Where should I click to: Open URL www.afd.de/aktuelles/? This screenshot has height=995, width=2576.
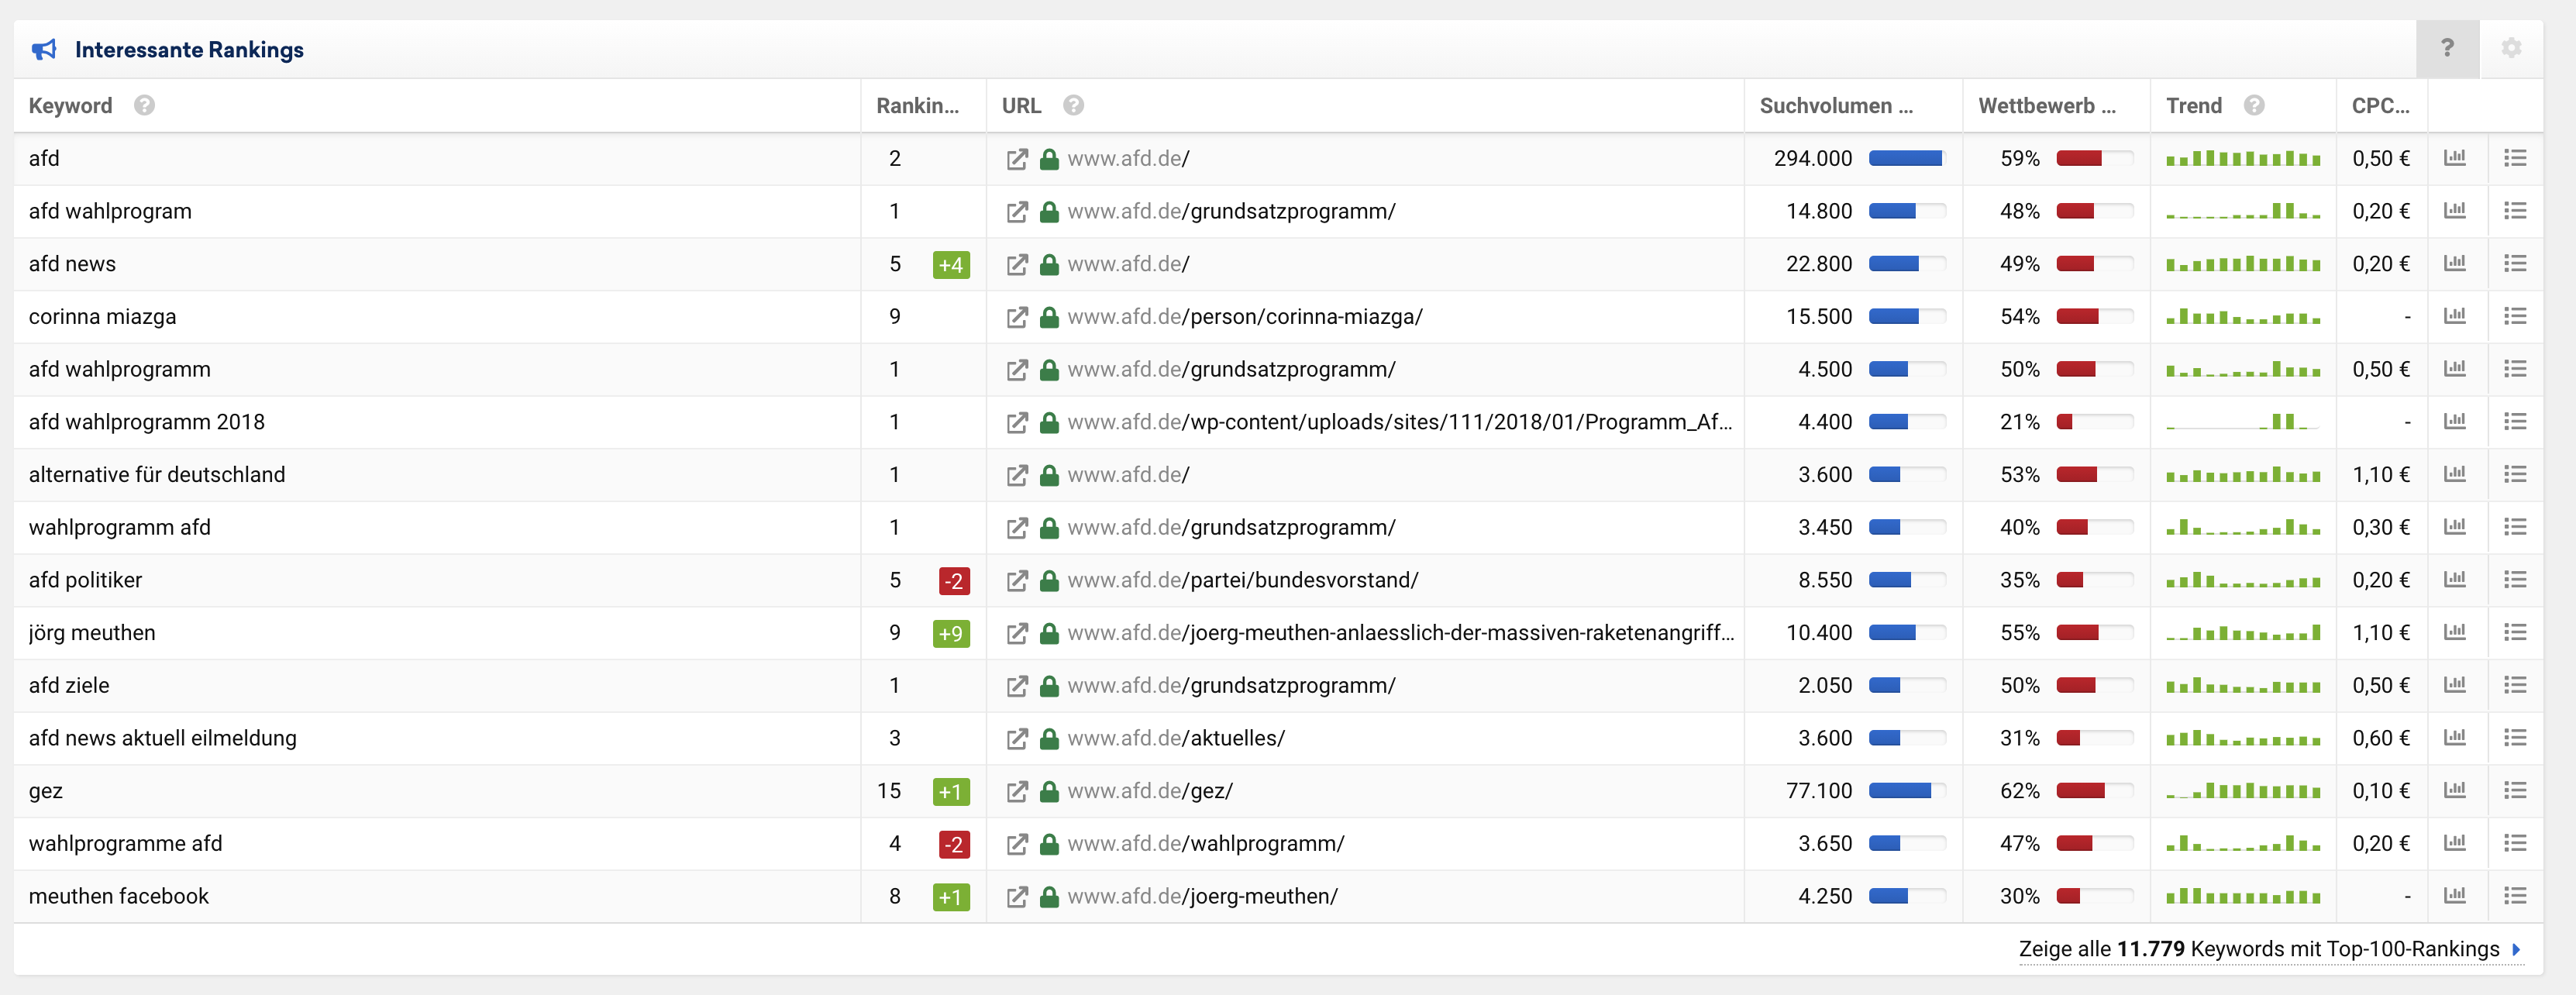1176,738
